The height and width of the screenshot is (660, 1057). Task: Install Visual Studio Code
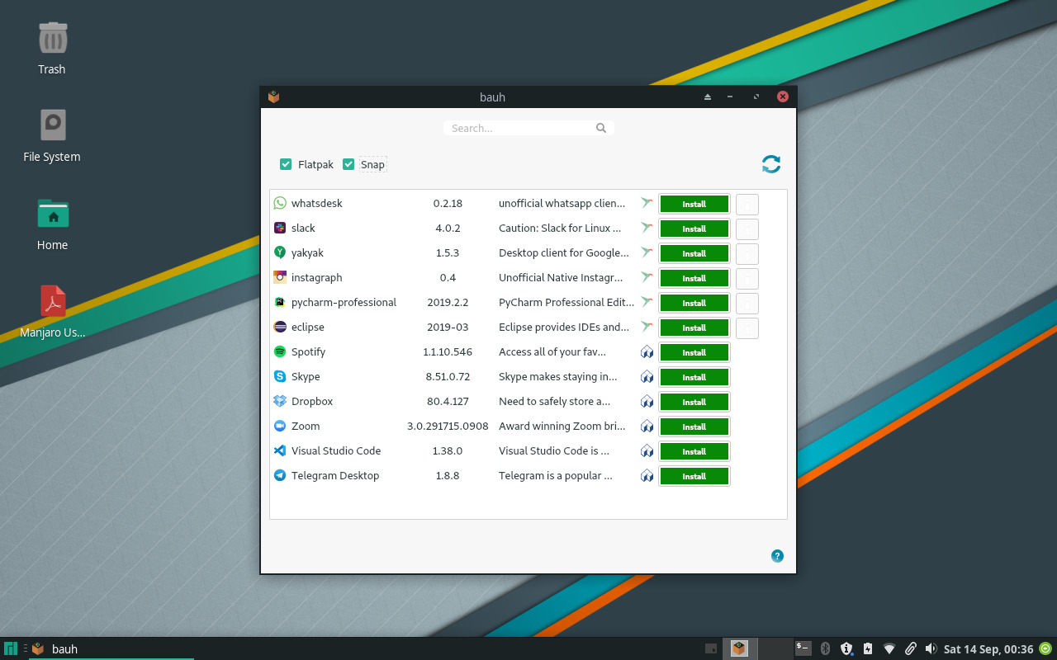(694, 451)
